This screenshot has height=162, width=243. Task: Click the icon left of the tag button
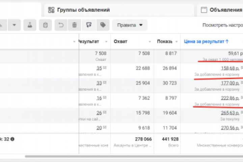[x=89, y=25]
